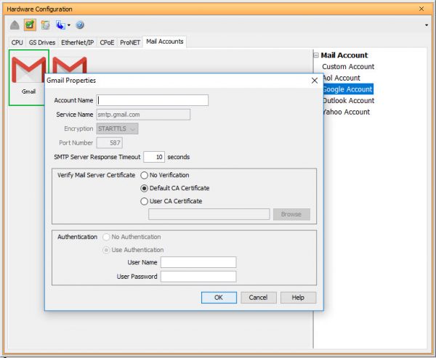The width and height of the screenshot is (436, 358).
Task: Switch to the GS Drives tab
Action: [x=42, y=43]
